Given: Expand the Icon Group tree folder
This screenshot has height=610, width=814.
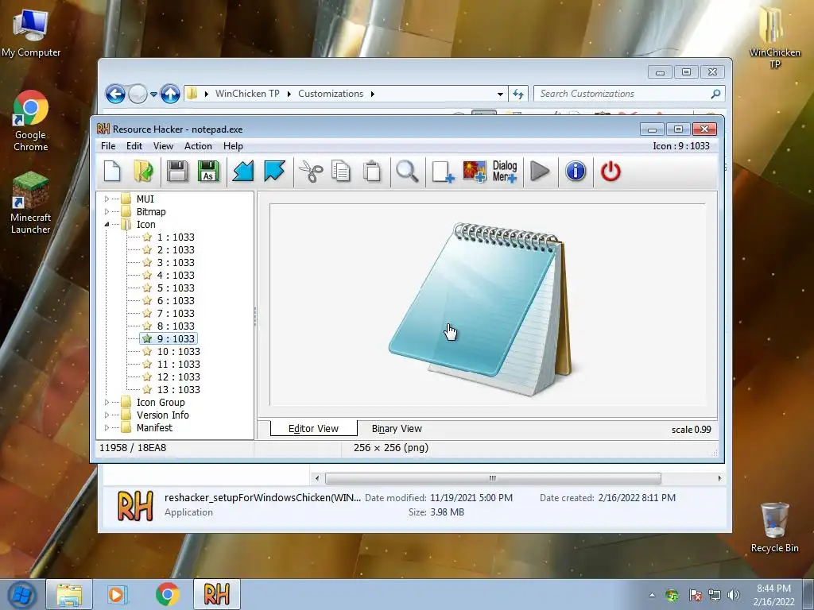Looking at the screenshot, I should [x=107, y=402].
